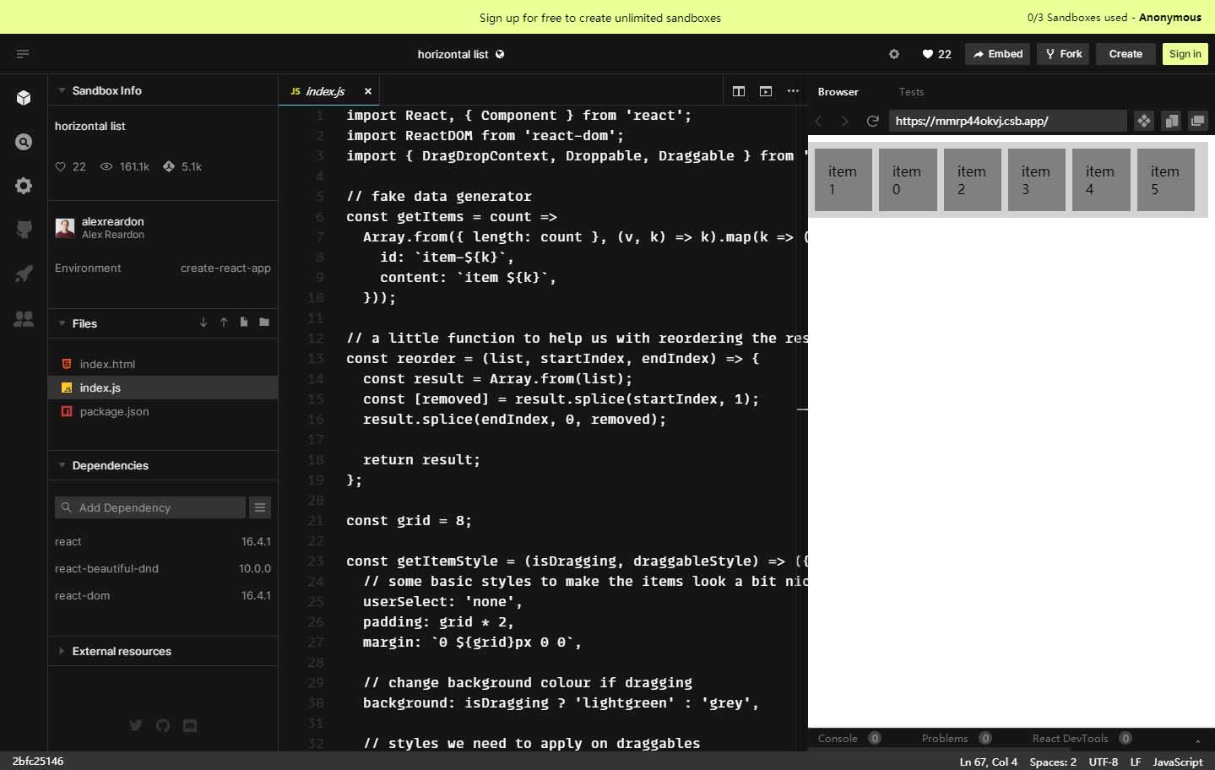Open the hamburger menu icon
This screenshot has width=1215, height=770.
[x=23, y=54]
